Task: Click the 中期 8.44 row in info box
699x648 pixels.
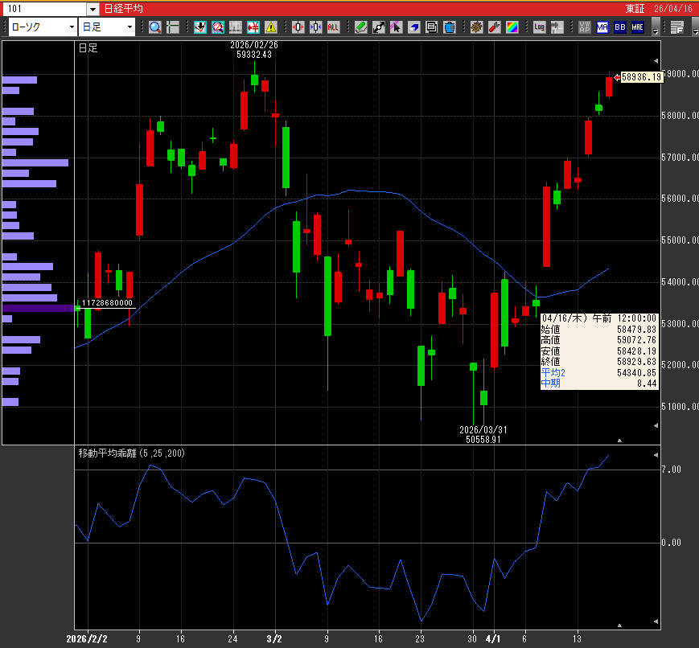Action: tap(598, 383)
